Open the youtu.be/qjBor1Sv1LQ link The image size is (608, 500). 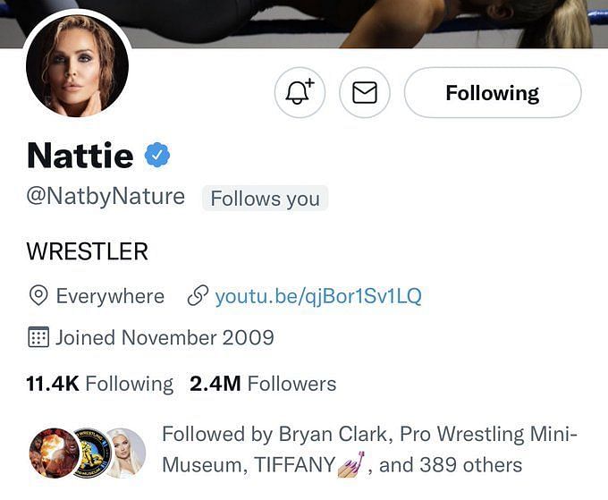click(318, 296)
